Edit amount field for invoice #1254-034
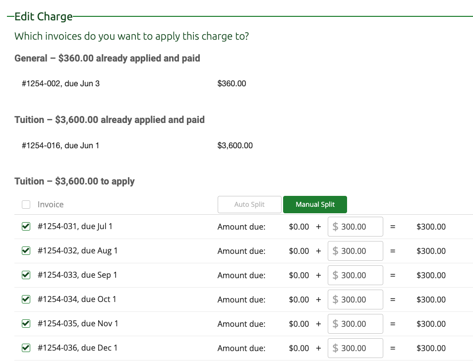Image resolution: width=473 pixels, height=362 pixels. tap(355, 300)
